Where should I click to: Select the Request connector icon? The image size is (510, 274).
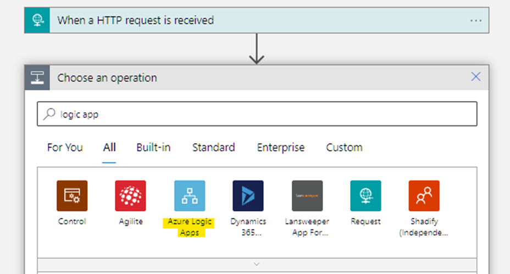pos(365,196)
